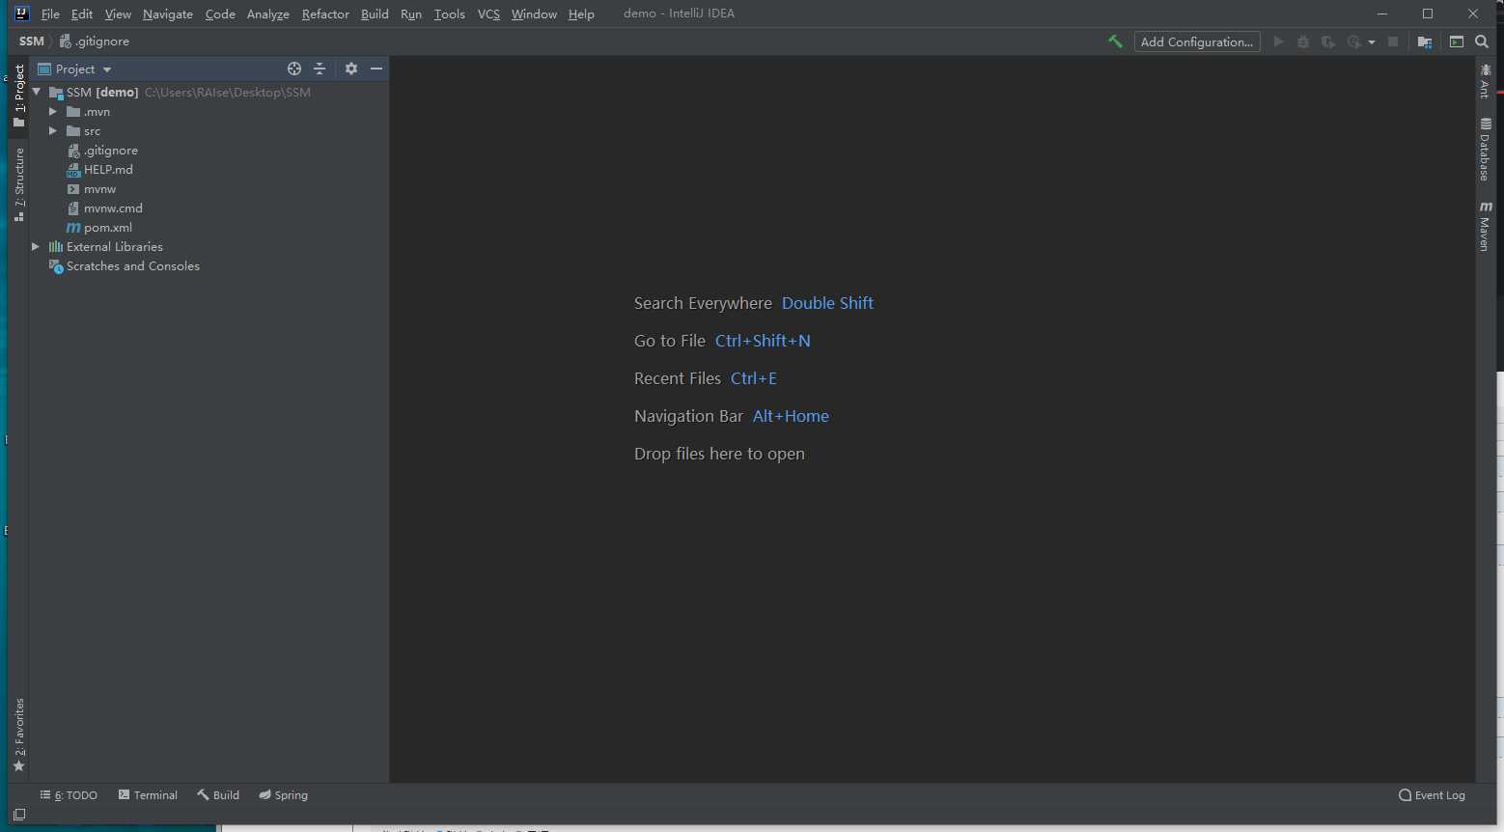Toggle tool window quick access icon bottom-left
This screenshot has height=832, width=1504.
coord(19,815)
